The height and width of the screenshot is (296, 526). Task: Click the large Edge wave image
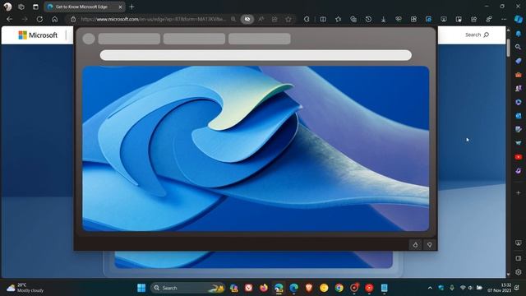256,148
